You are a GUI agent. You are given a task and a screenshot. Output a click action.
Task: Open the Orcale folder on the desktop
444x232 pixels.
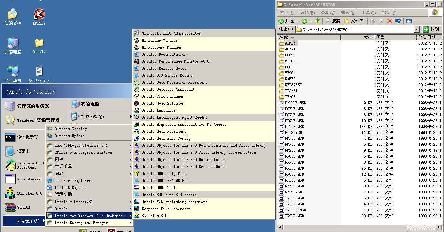(x=39, y=46)
